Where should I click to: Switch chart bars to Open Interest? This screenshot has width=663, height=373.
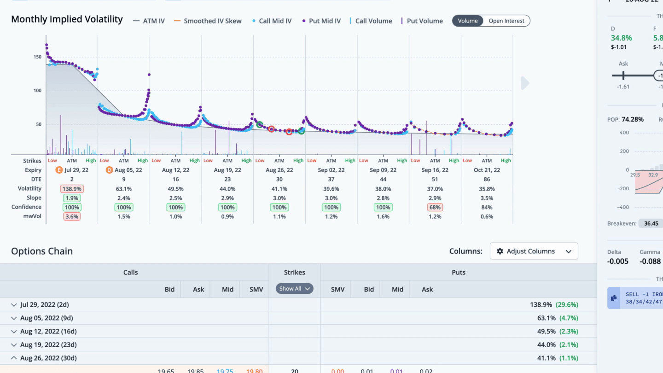pyautogui.click(x=506, y=21)
